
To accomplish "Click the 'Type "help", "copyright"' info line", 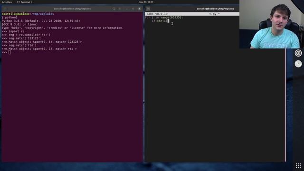I will tap(62, 28).
